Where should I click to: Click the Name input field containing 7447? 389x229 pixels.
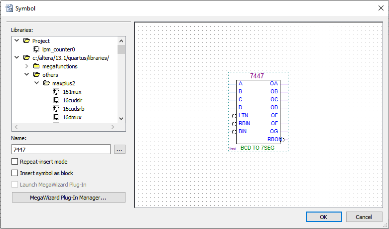click(x=61, y=149)
